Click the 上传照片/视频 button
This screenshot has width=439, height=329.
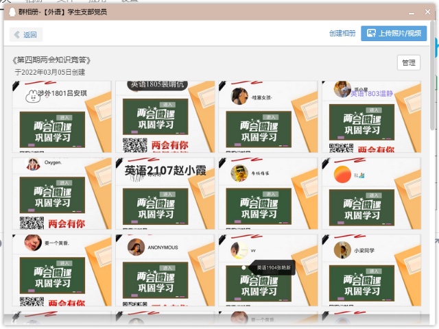click(394, 34)
